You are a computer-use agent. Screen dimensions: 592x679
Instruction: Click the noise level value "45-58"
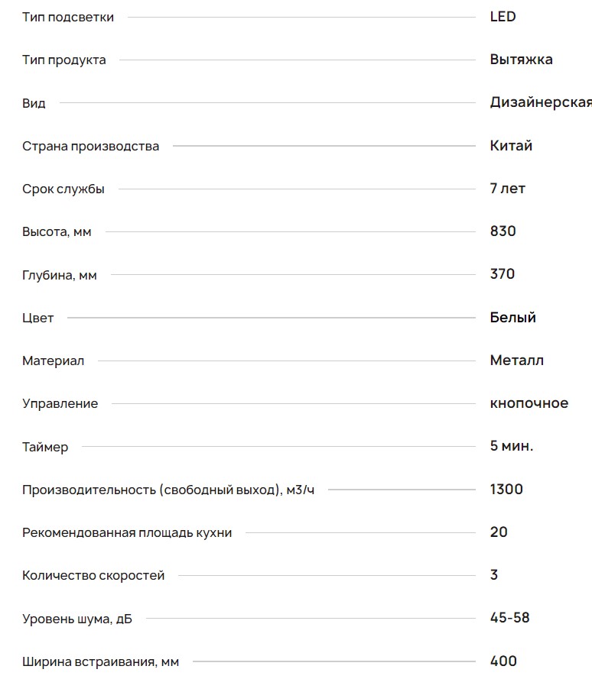click(509, 618)
